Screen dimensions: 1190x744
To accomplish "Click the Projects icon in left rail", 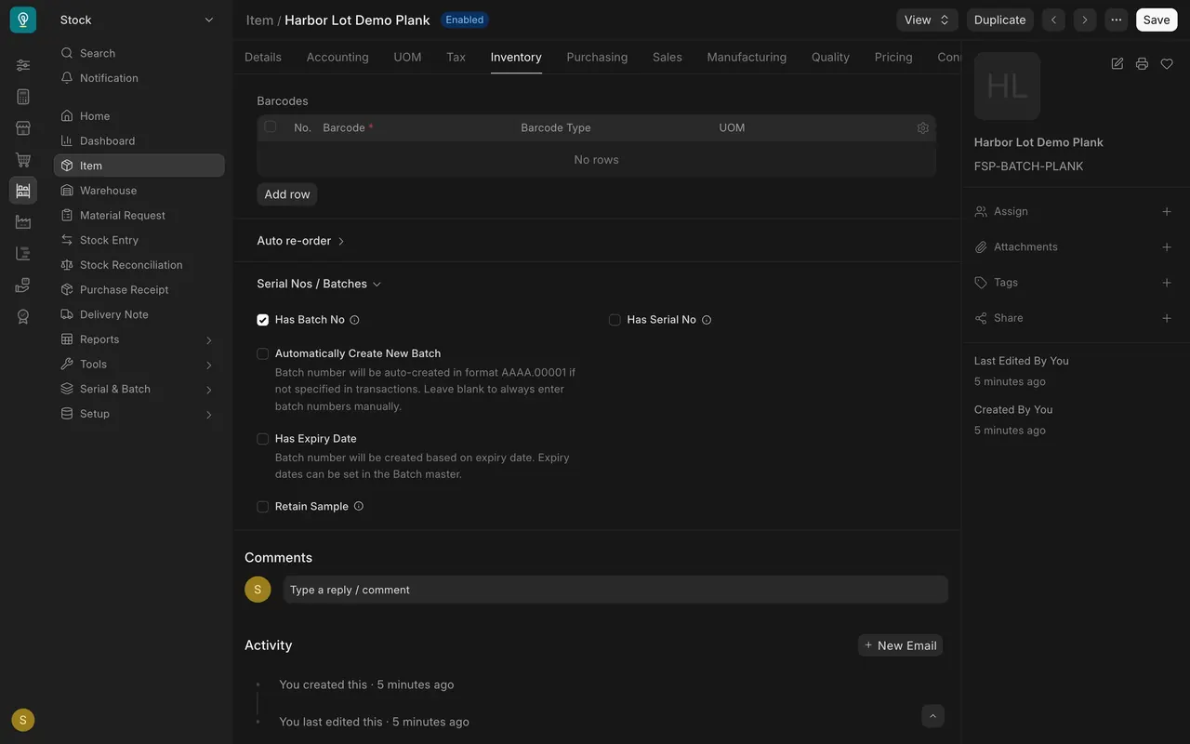I will click(23, 253).
